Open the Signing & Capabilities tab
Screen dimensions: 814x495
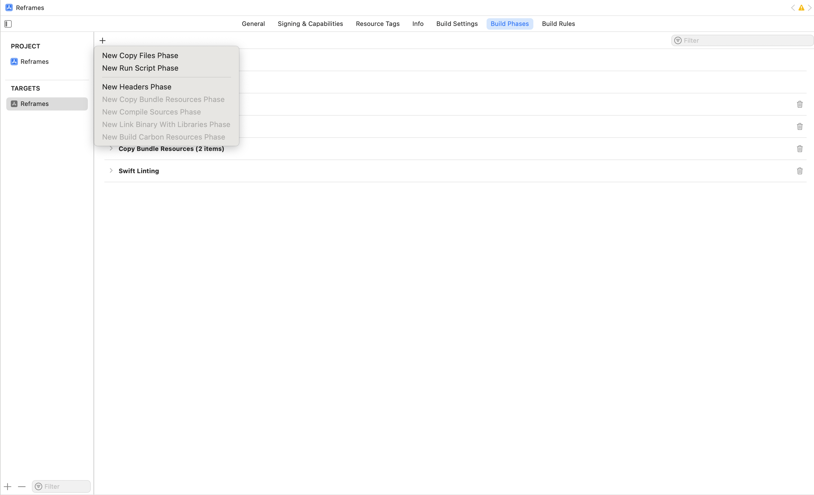click(310, 24)
